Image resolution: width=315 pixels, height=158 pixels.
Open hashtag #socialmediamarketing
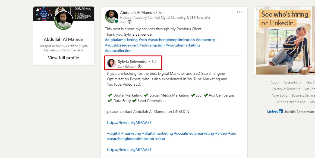point(194,133)
